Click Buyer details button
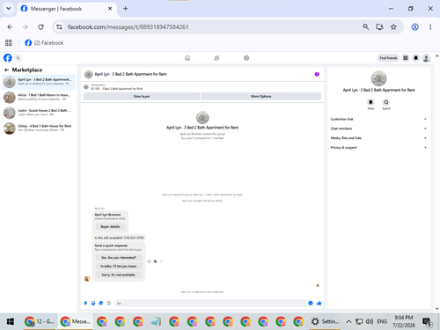440x330 pixels. [x=110, y=226]
